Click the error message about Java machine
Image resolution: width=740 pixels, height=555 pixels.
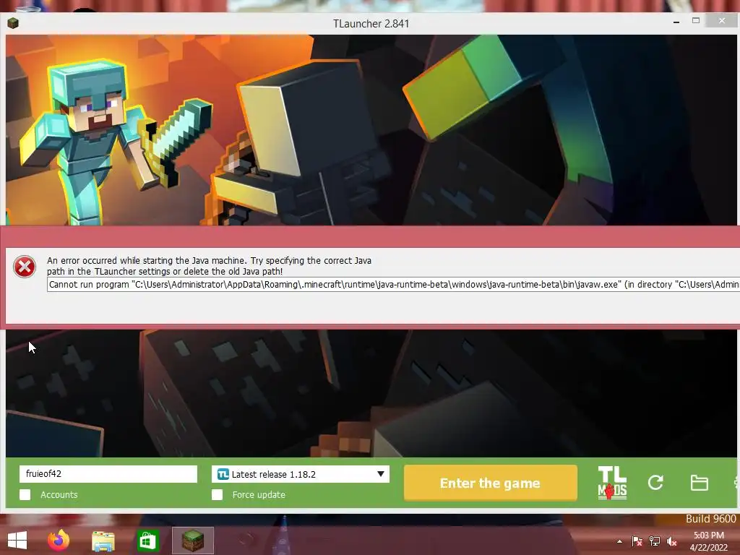coord(209,266)
